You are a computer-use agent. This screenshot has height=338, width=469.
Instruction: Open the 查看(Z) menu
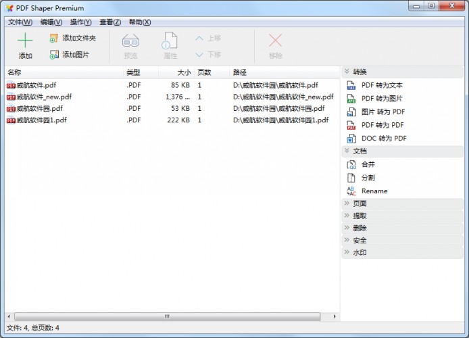[110, 22]
